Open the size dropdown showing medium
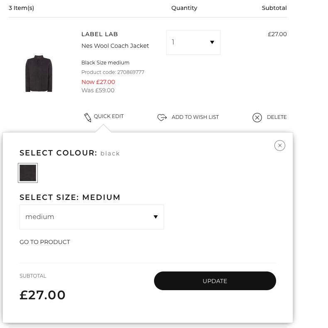The image size is (328, 328). coord(92,217)
